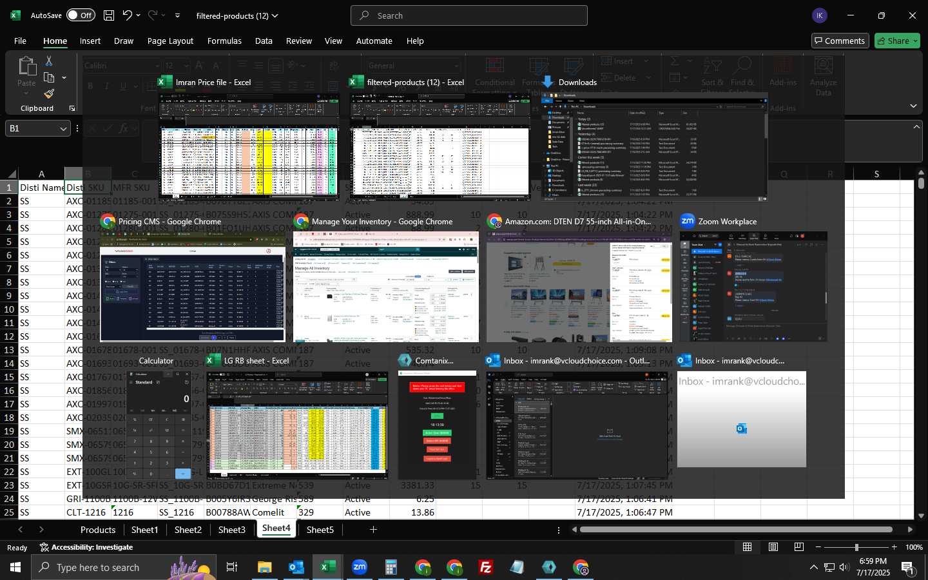The image size is (928, 580).
Task: Switch to the Insert ribbon tab
Action: [x=90, y=41]
